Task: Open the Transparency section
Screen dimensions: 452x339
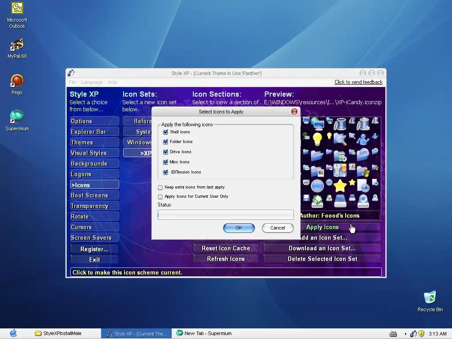Action: (94, 206)
